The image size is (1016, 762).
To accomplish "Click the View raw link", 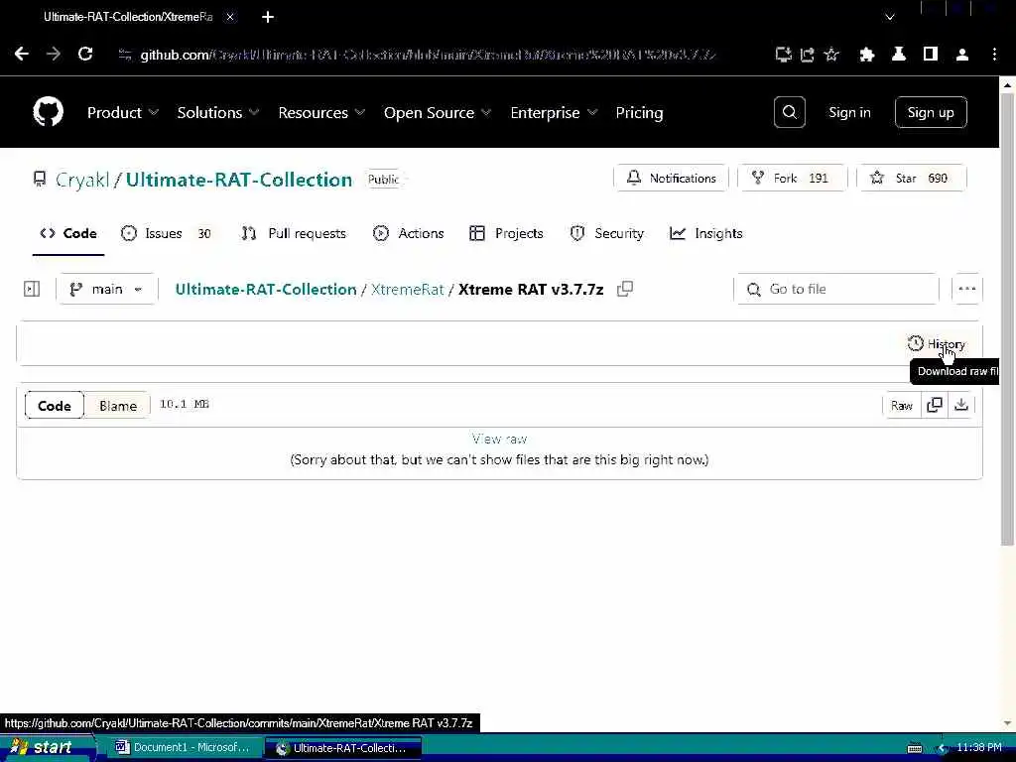I will [x=499, y=439].
